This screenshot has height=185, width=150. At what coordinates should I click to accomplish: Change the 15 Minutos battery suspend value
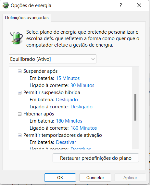coord(68,78)
